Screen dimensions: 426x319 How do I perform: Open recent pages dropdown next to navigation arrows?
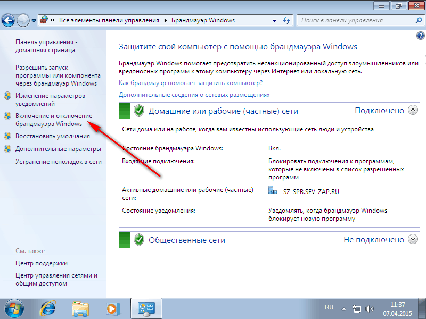coord(34,20)
